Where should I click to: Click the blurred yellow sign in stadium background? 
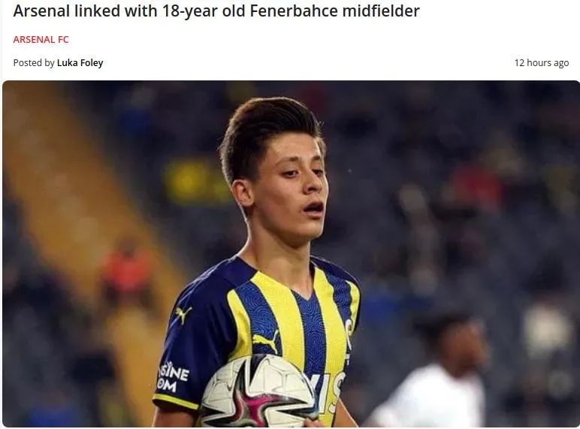[x=192, y=181]
